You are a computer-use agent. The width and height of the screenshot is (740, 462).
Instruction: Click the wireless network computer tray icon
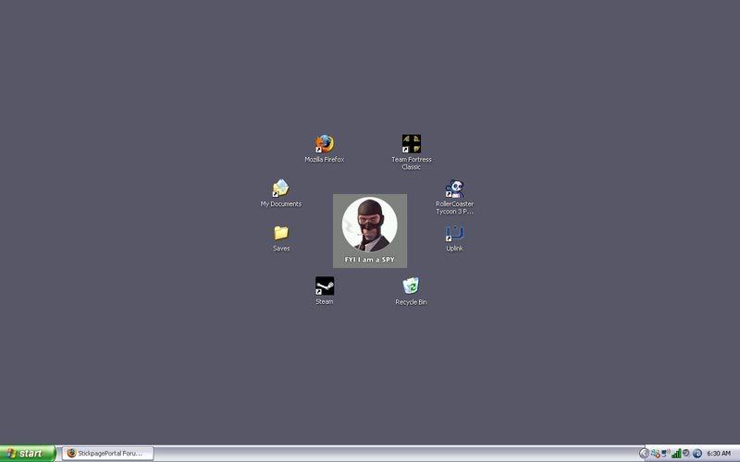(665, 453)
